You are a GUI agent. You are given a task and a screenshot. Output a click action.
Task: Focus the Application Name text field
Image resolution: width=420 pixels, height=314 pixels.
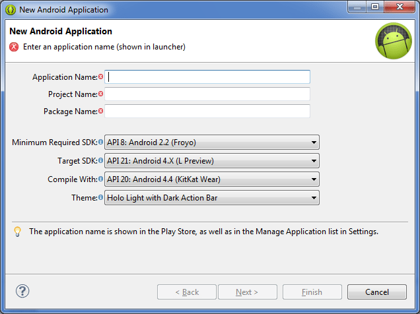(207, 77)
